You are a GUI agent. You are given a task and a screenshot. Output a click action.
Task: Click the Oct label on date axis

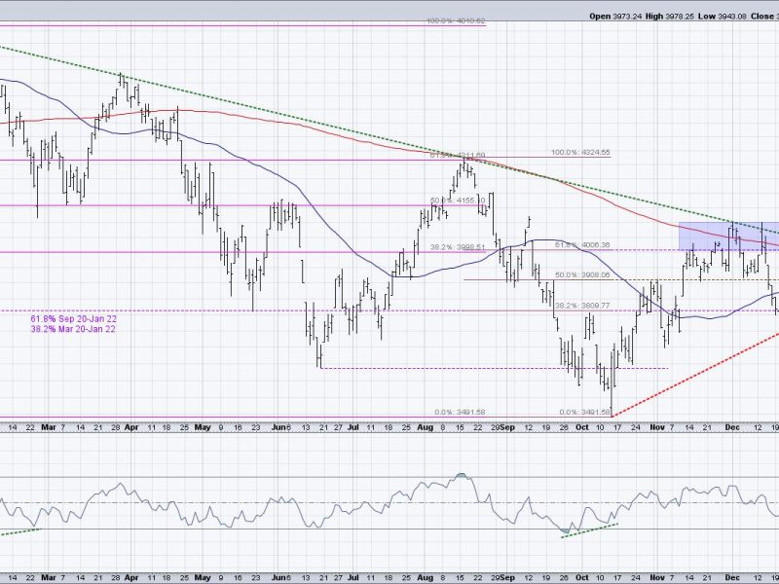[x=581, y=426]
